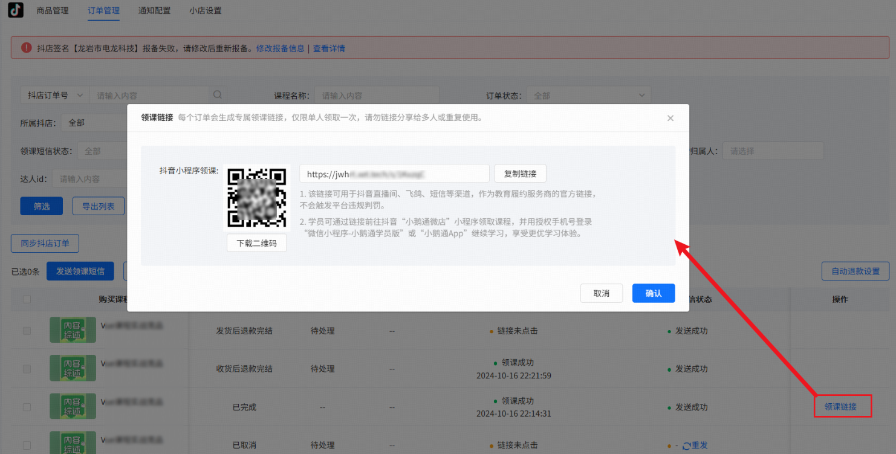
Task: Click the 内容综述 course cover in the first row
Action: click(73, 329)
